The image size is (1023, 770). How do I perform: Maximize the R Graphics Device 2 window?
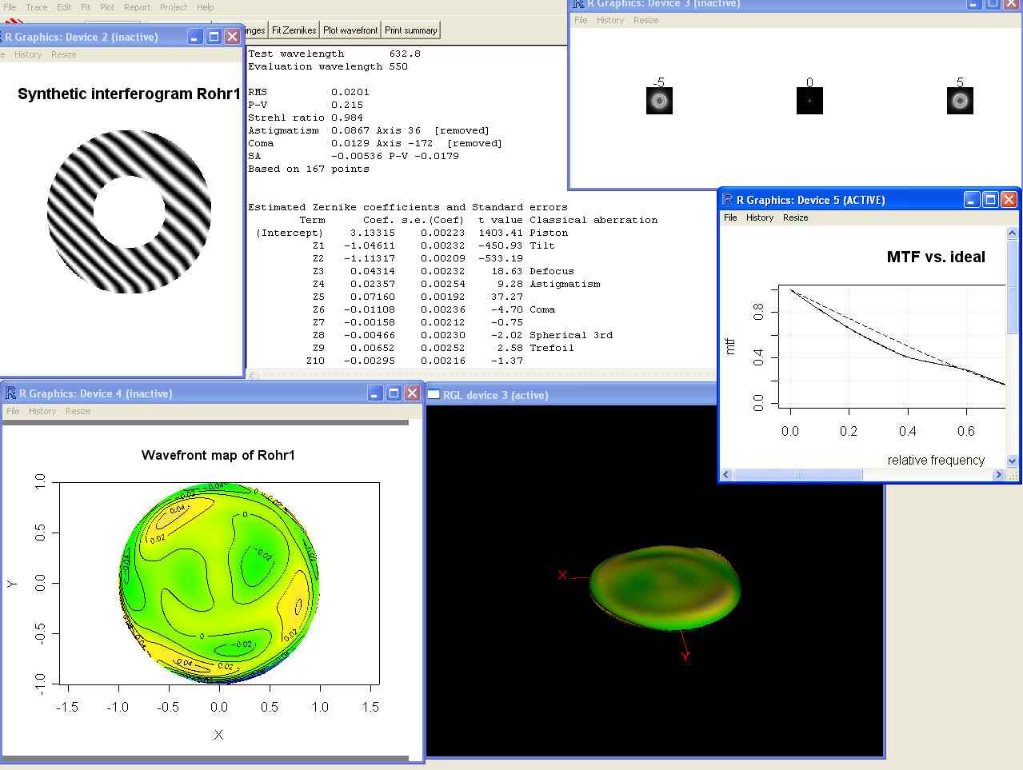coord(214,37)
